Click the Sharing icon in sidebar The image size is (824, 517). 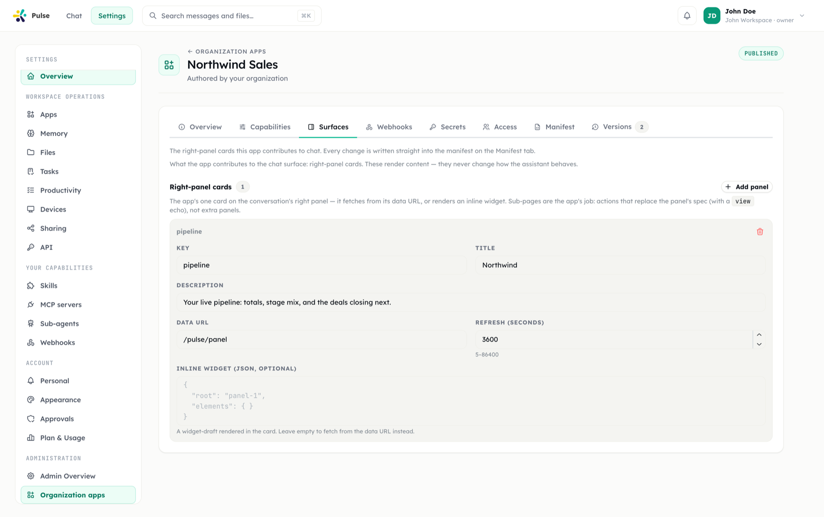[x=31, y=228]
